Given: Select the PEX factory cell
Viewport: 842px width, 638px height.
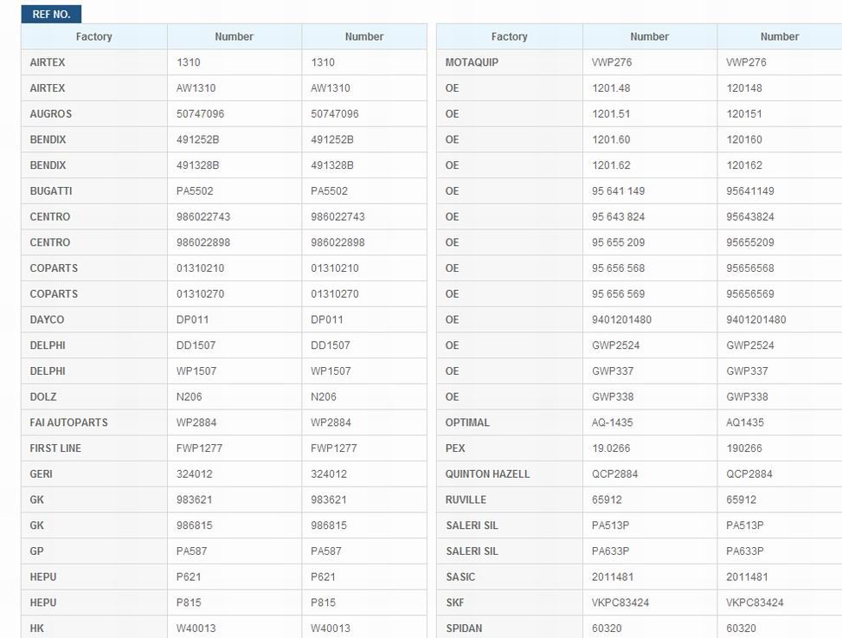Looking at the screenshot, I should 509,448.
